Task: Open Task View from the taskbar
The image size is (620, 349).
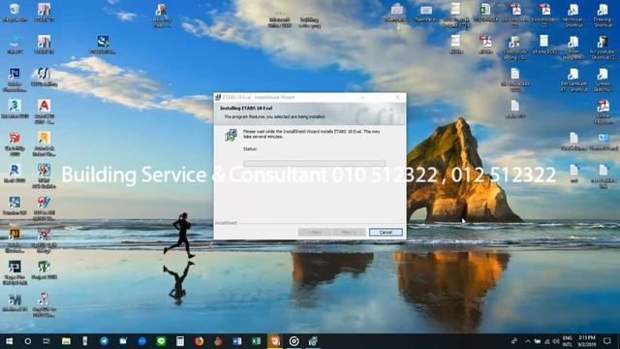Action: click(46, 341)
